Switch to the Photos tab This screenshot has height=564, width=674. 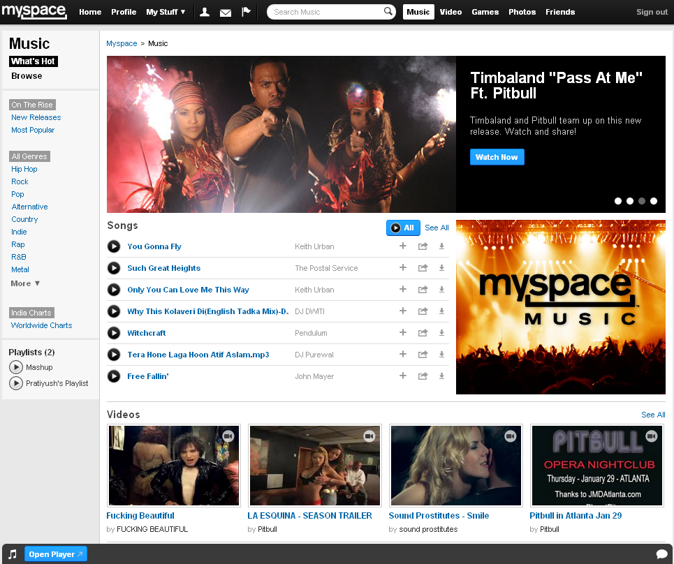(x=522, y=12)
